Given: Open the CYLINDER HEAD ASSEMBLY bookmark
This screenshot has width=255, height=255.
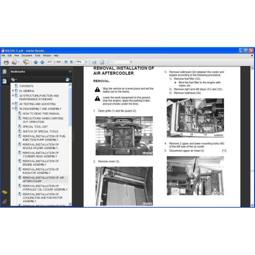Looking at the screenshot, I should [x=41, y=154].
